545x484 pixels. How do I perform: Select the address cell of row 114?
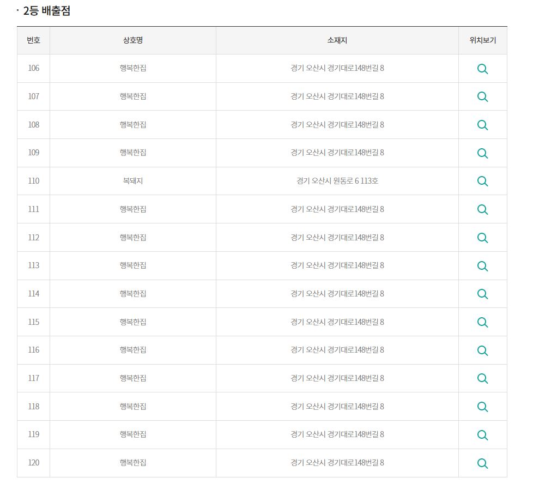pos(337,294)
